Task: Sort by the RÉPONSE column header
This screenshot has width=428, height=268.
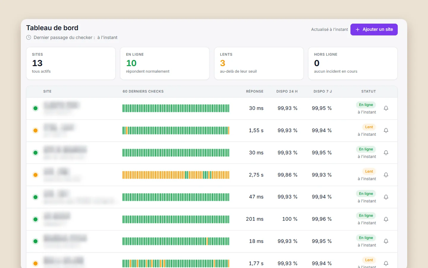Action: tap(255, 91)
